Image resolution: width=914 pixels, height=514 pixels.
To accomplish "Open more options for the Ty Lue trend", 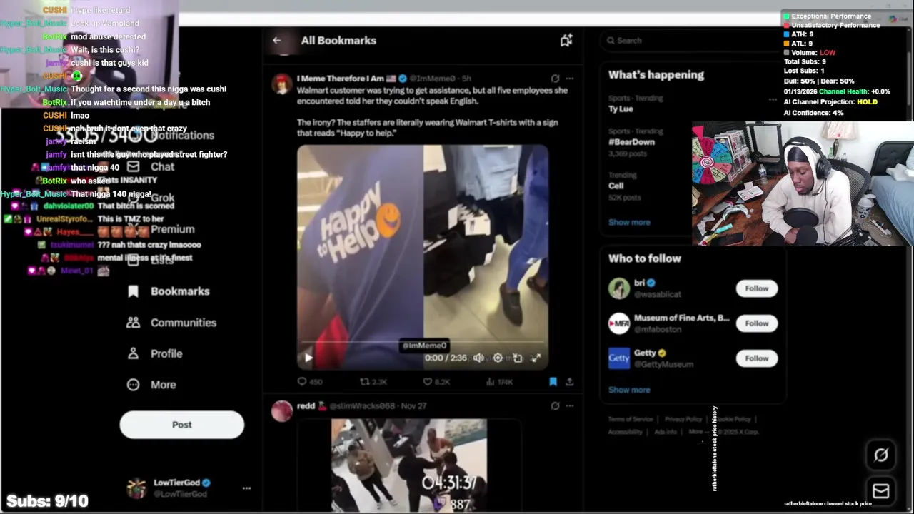I will coord(772,99).
